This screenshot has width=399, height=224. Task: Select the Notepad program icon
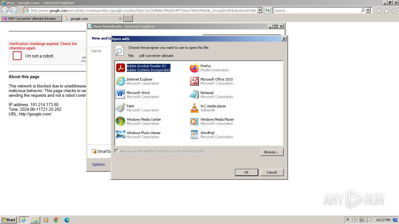pos(195,95)
